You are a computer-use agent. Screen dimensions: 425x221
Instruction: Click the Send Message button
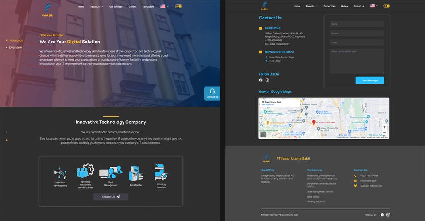[370, 80]
